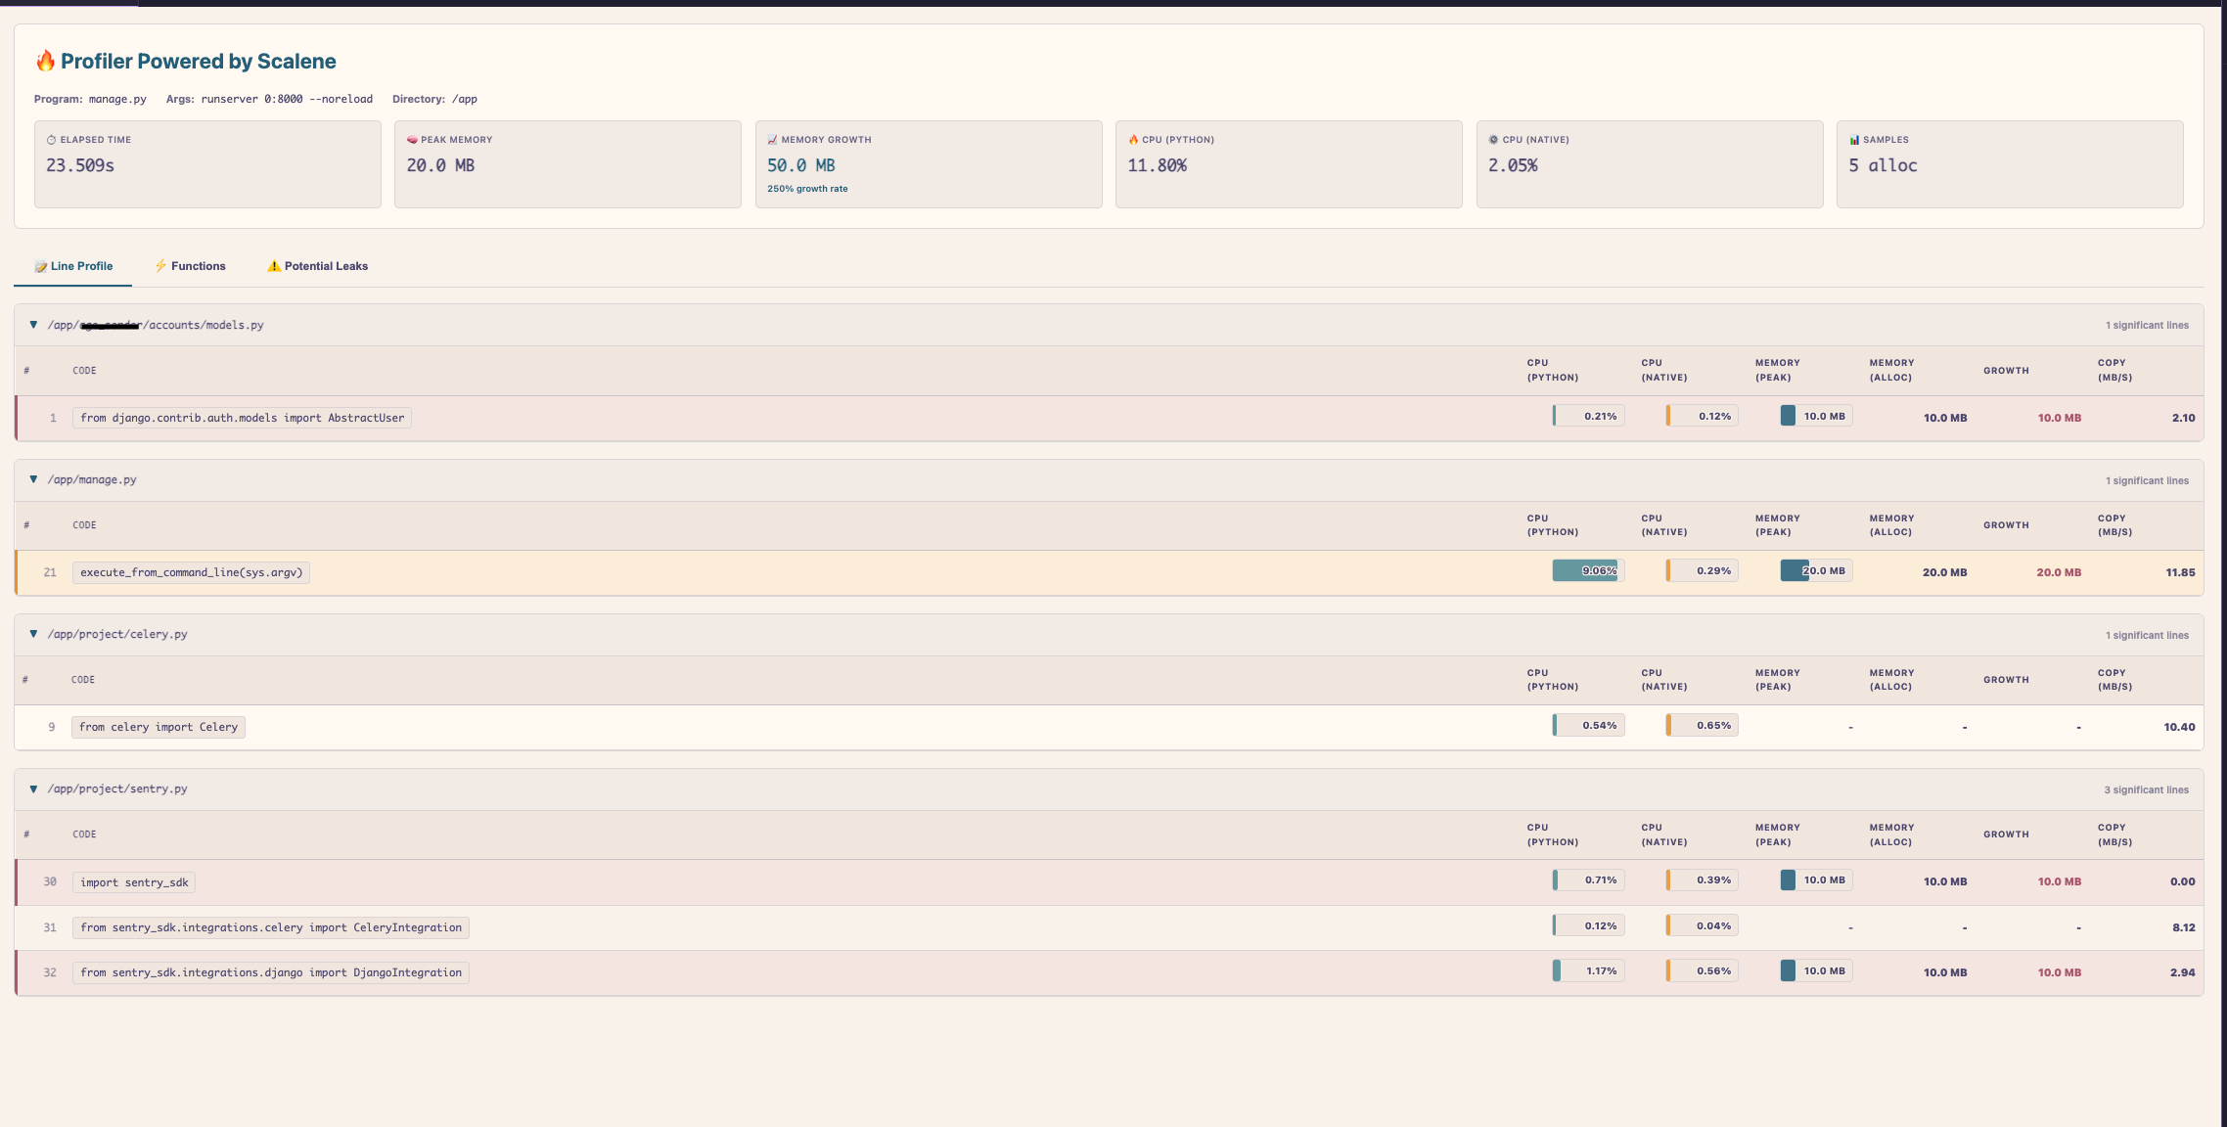
Task: Click the chart icon in Memory Growth card
Action: point(773,139)
